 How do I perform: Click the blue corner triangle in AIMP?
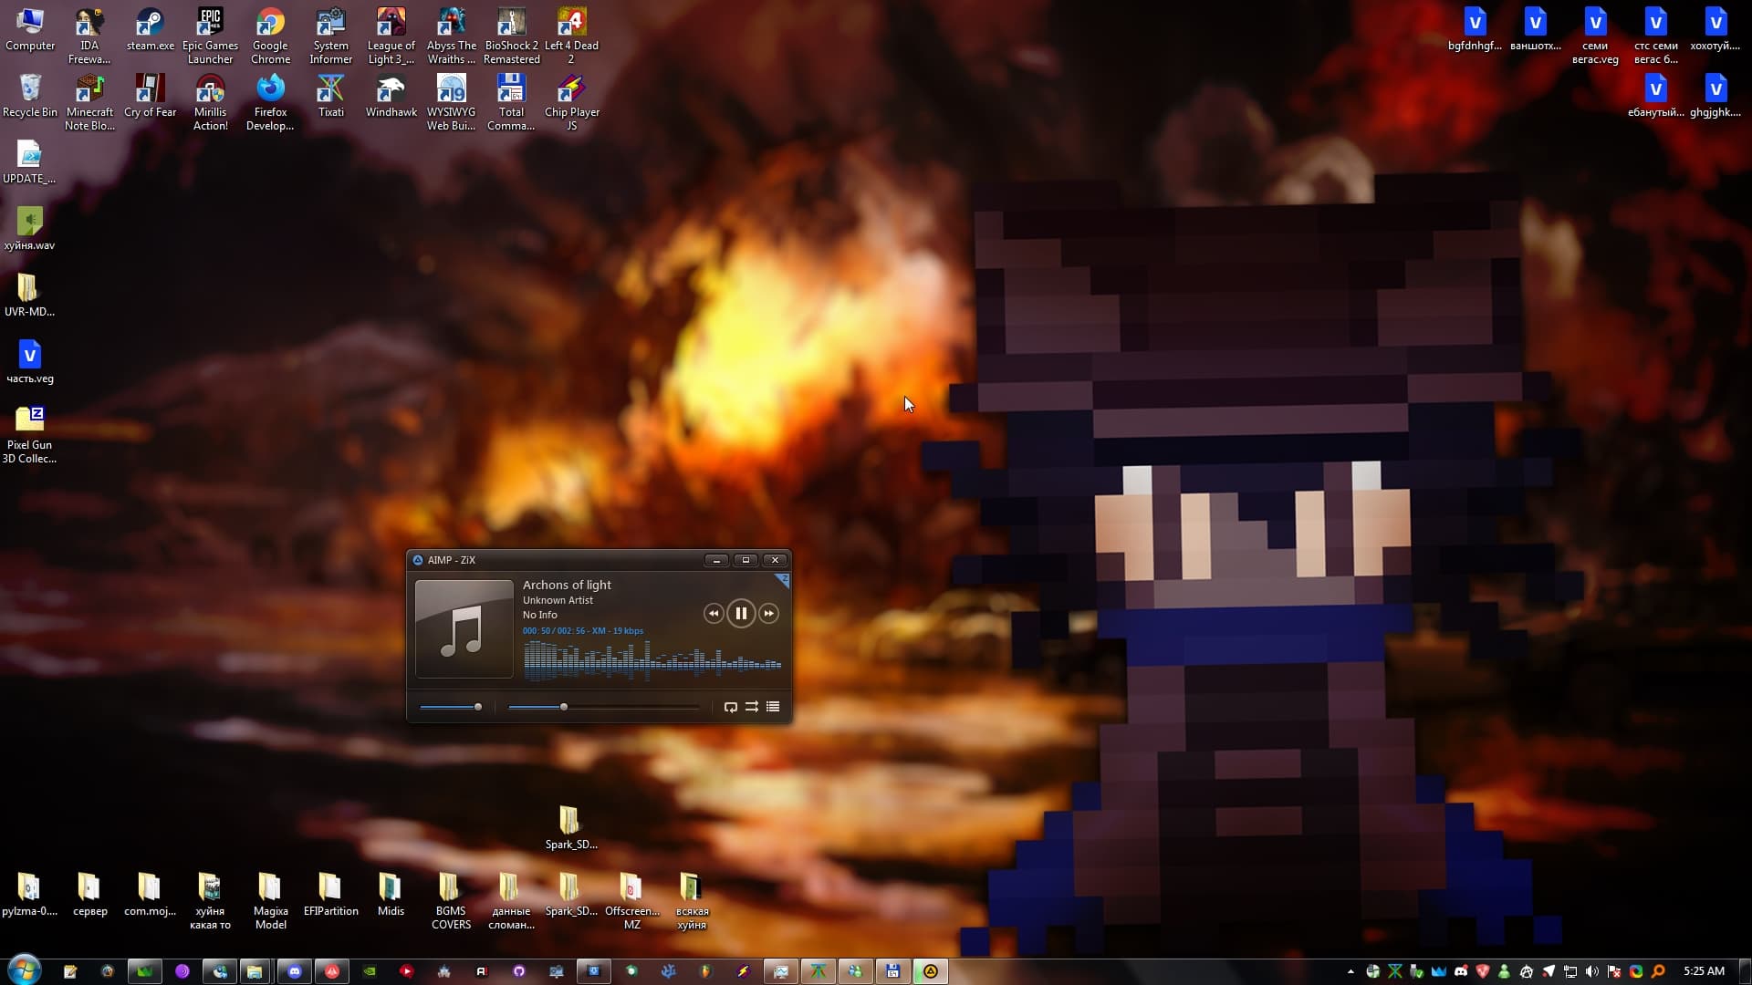click(783, 579)
